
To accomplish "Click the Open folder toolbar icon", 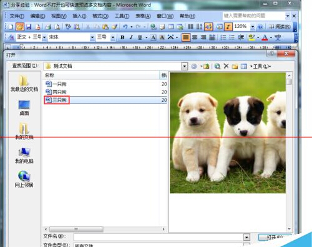I will pos(20,27).
